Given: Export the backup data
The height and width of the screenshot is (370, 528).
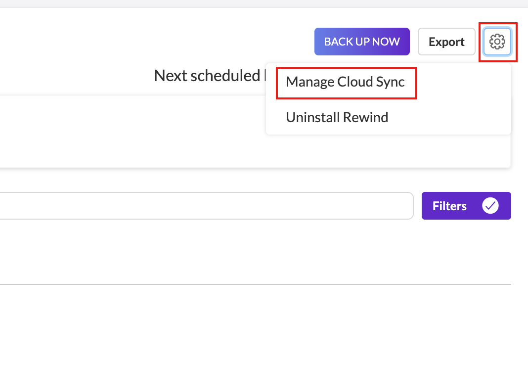Looking at the screenshot, I should coord(446,42).
